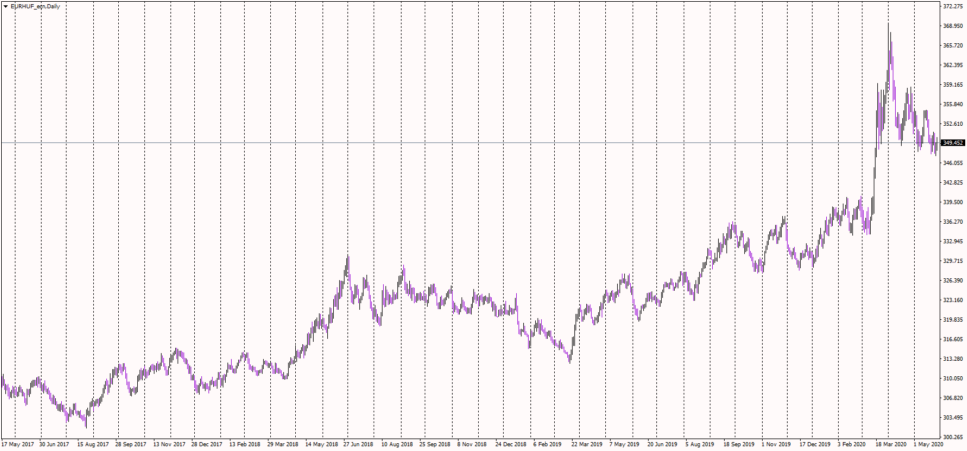The image size is (967, 451).
Task: Click the 326.390 price axis label
Action: coord(953,281)
